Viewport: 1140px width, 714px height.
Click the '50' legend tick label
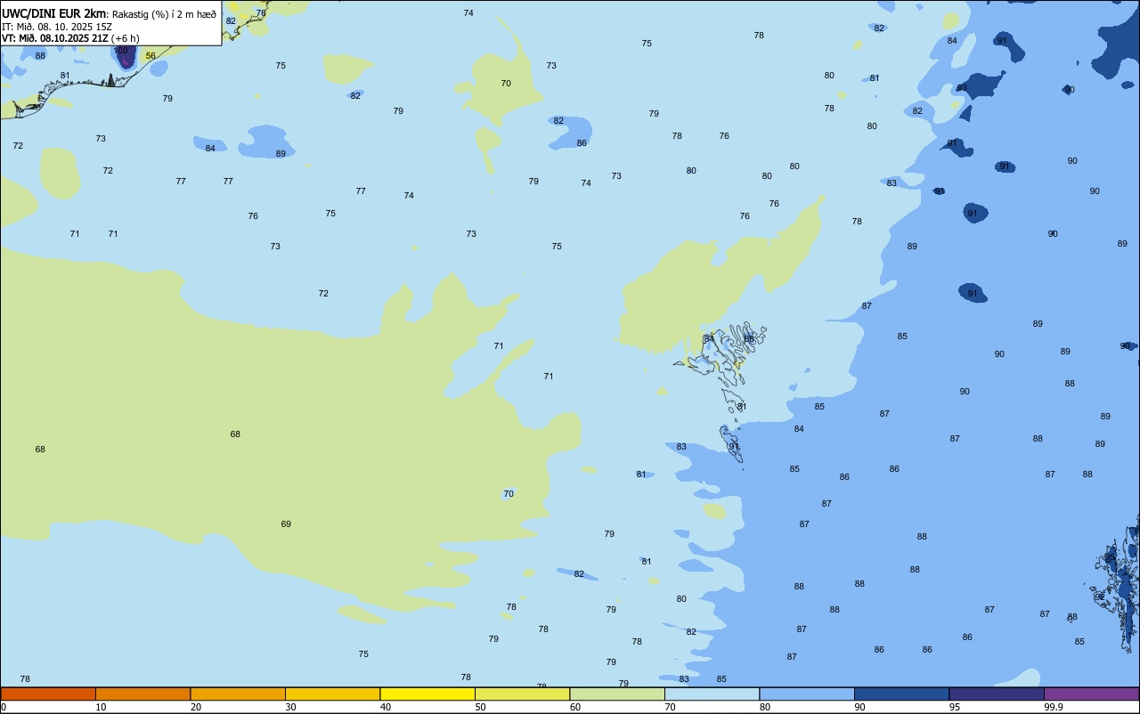[480, 707]
